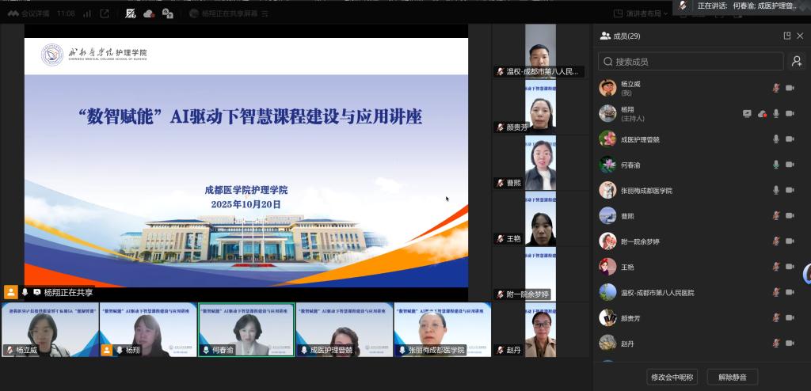
Task: Click the 解除静音 unmute button
Action: [732, 377]
